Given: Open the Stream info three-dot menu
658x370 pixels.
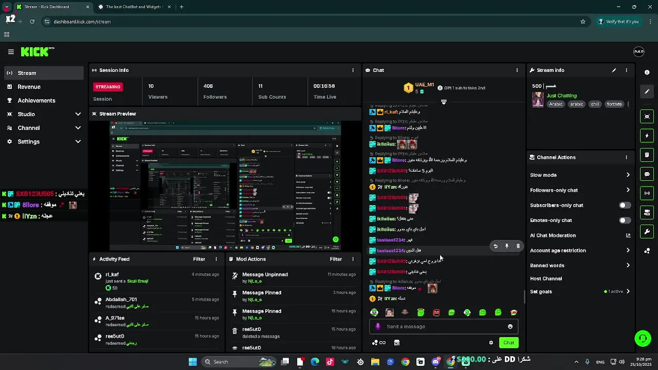Looking at the screenshot, I should (x=626, y=70).
